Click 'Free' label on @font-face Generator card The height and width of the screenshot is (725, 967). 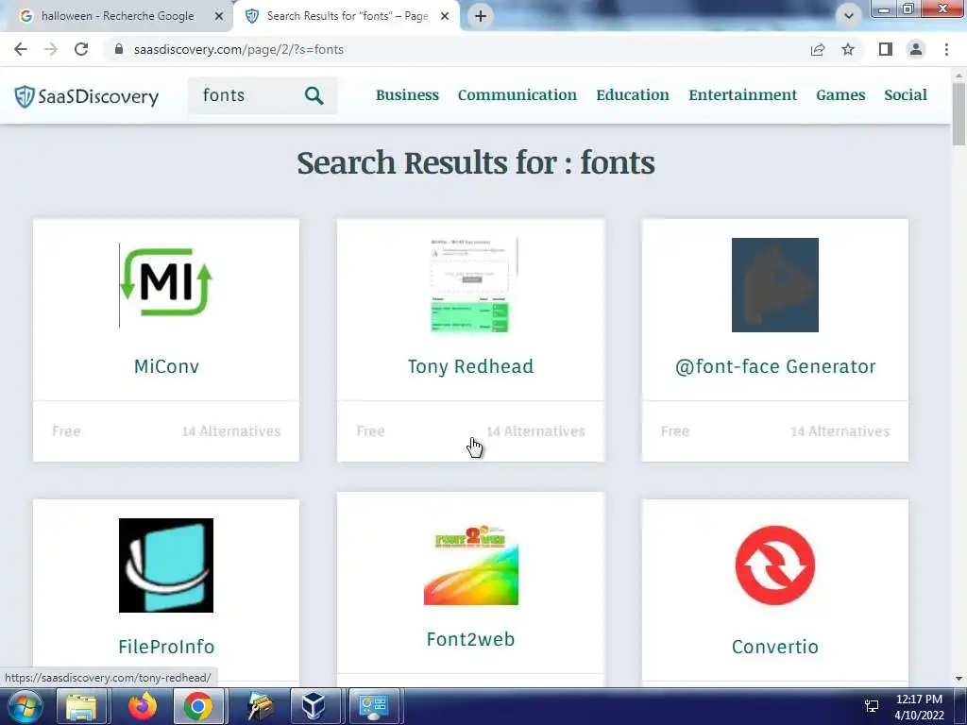675,431
